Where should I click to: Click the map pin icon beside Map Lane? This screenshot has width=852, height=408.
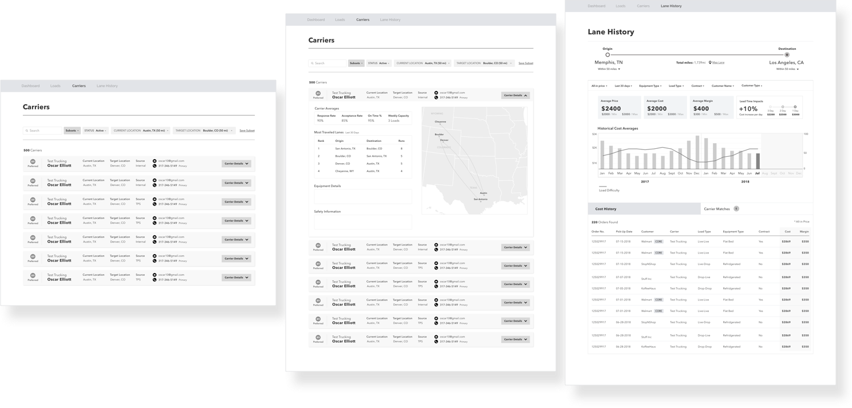point(709,62)
